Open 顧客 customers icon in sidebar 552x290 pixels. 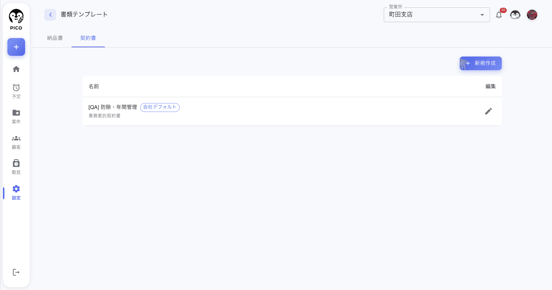pos(16,142)
